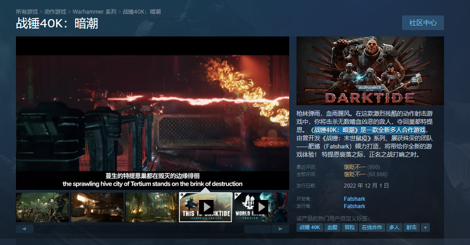Click the 所有游戏 breadcrumb link

27,12
